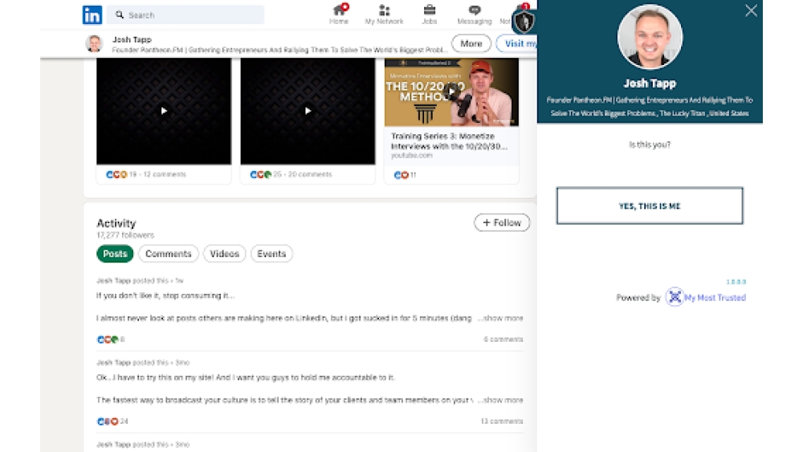
Task: Play the 10/20/30 Method video
Action: coord(451,92)
